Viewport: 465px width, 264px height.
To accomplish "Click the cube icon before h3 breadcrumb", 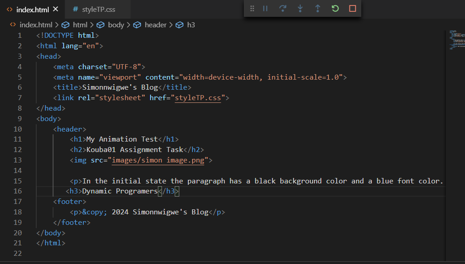I will pyautogui.click(x=179, y=25).
